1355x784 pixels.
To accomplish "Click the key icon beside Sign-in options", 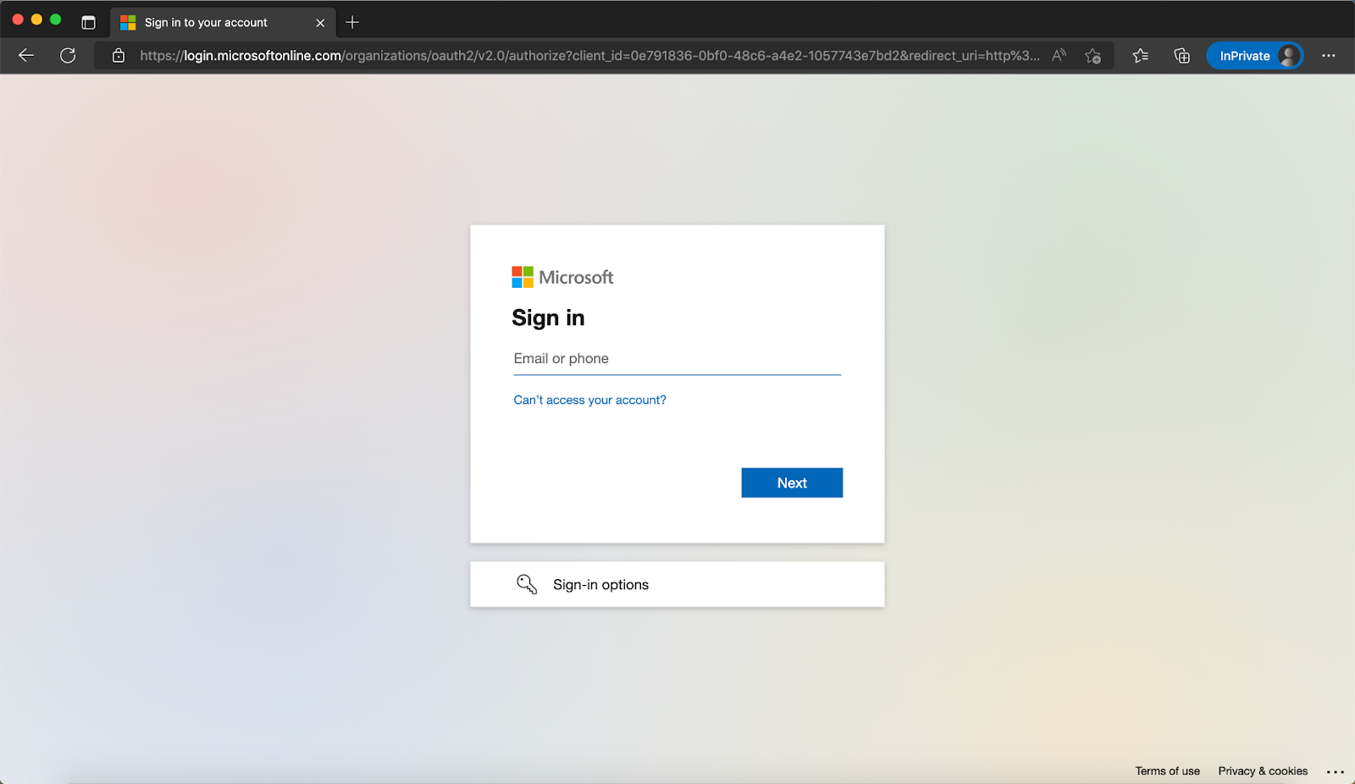I will tap(527, 584).
